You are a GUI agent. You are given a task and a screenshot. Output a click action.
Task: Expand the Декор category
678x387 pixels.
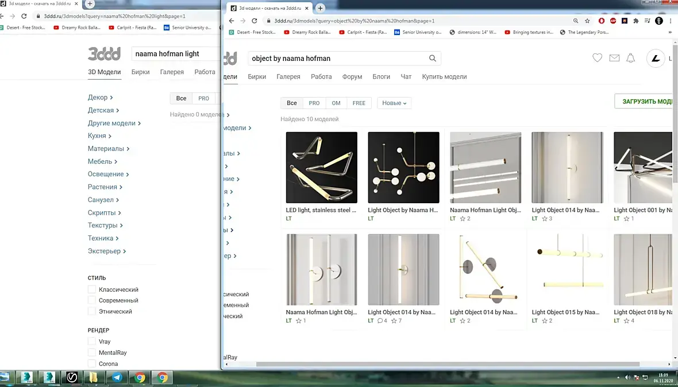pyautogui.click(x=100, y=97)
